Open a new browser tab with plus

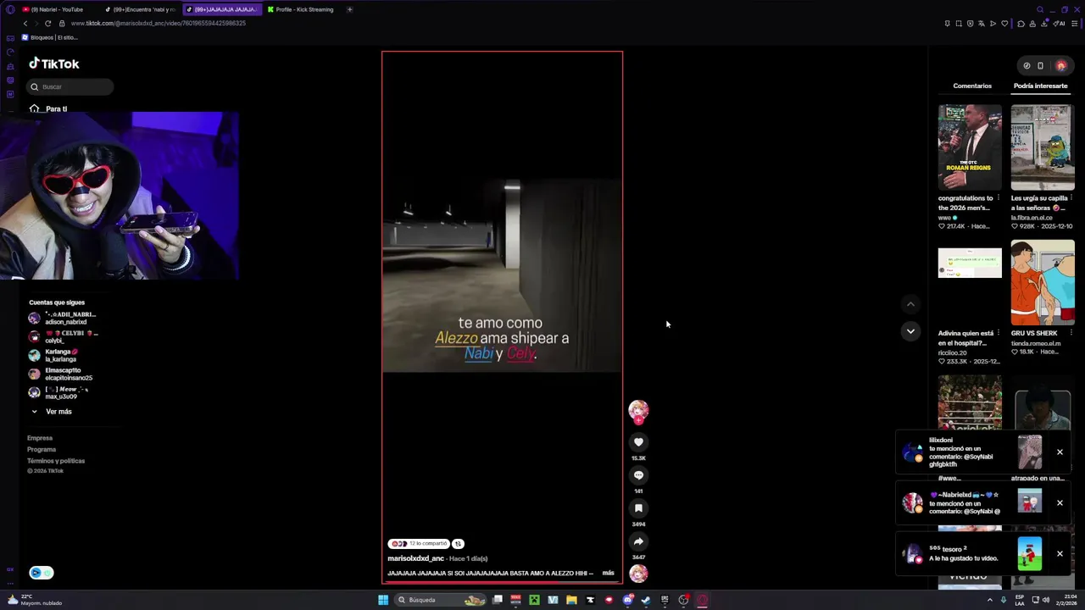(x=349, y=9)
